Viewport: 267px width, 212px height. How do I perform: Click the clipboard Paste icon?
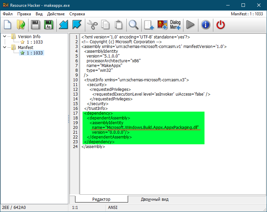tap(119, 25)
